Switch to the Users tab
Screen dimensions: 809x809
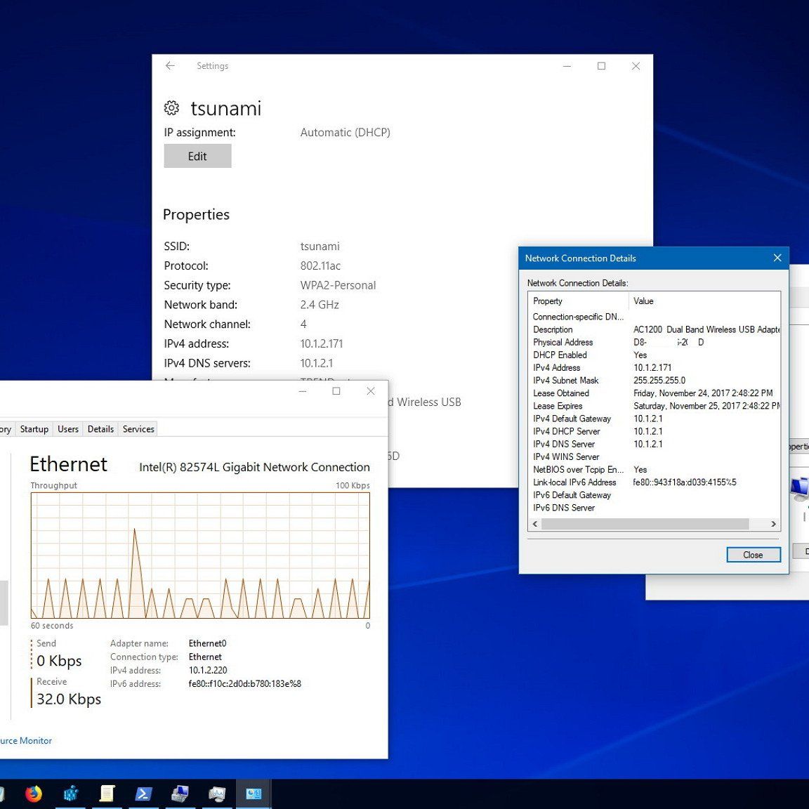pyautogui.click(x=68, y=429)
